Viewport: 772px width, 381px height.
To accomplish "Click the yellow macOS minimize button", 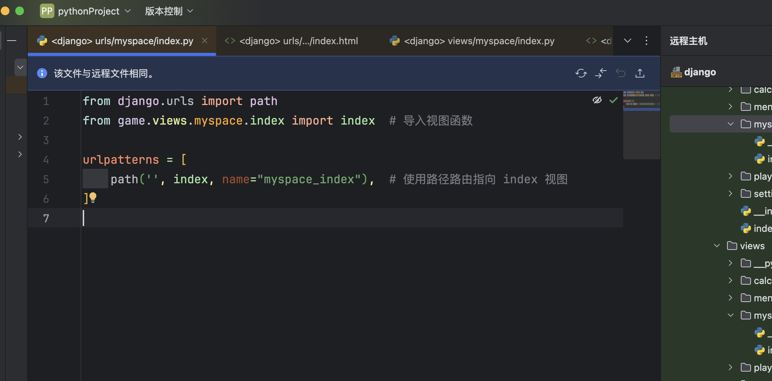I will click(5, 11).
